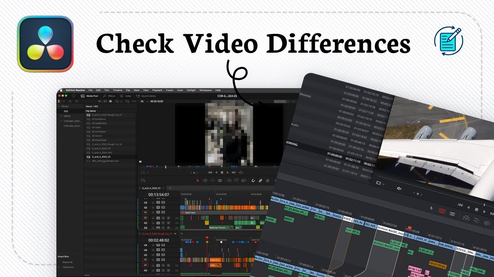494x277 pixels.
Task: Expand the Collections smart bin
Action: click(x=59, y=267)
